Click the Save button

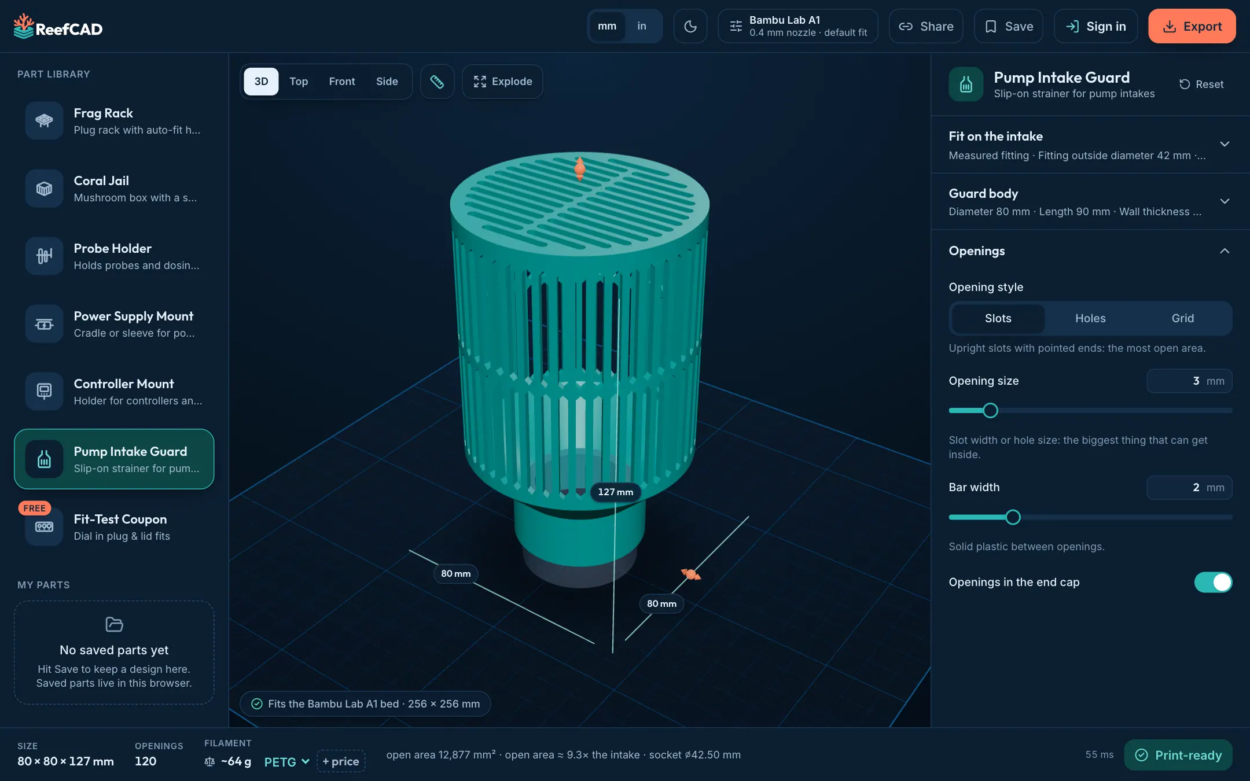tap(1008, 26)
